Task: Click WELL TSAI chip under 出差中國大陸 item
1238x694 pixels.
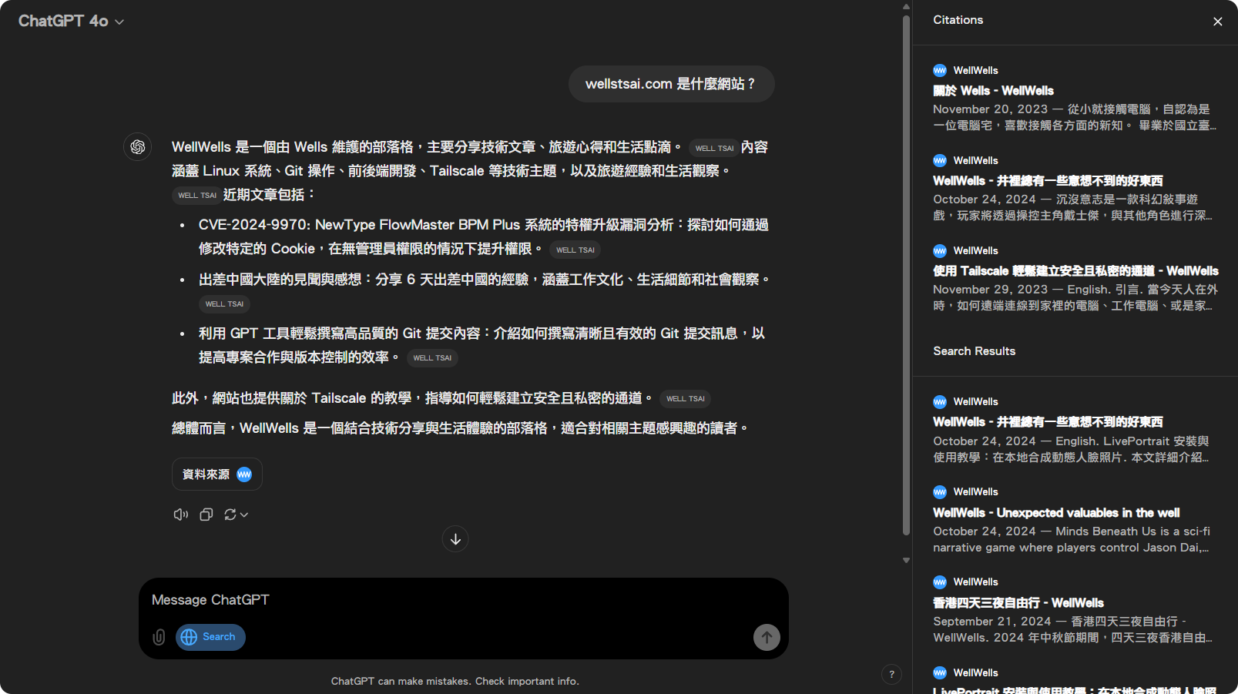Action: (x=224, y=304)
